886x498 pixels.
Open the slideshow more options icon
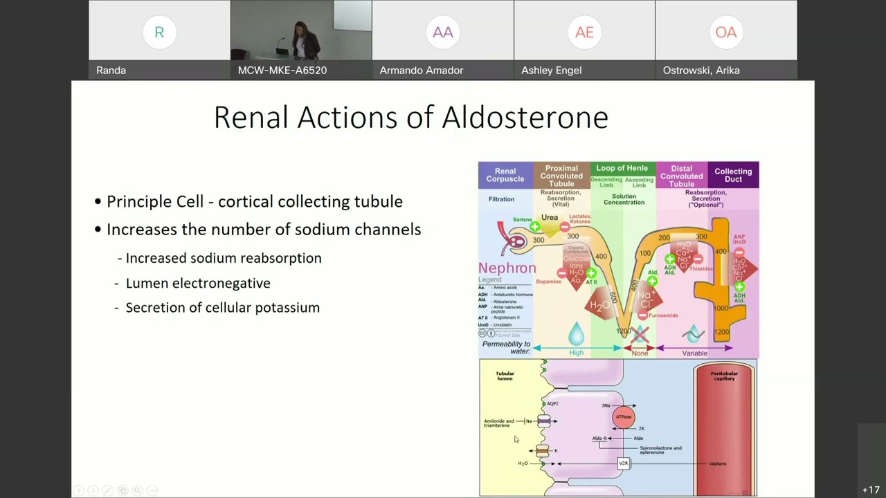(x=152, y=490)
